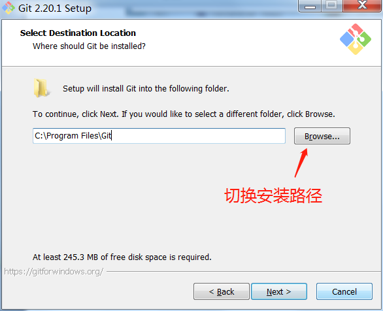Click the red annotation arrow

(x=301, y=163)
